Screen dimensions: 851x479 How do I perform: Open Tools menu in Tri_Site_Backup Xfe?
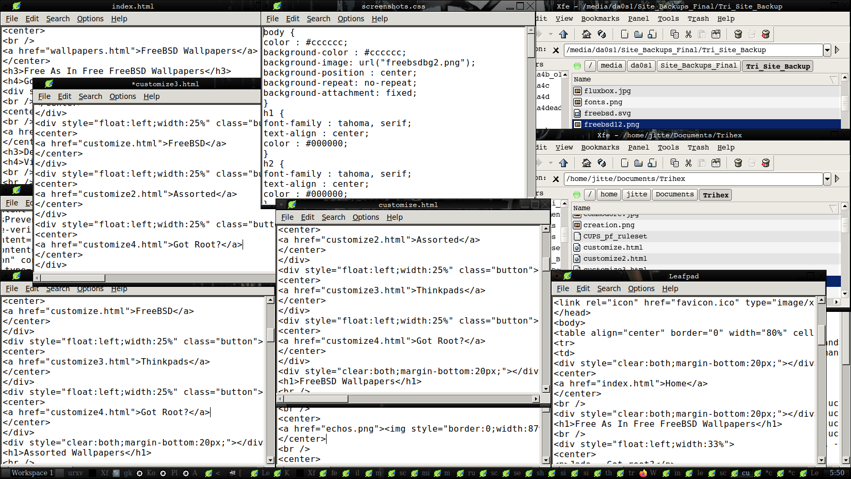(x=669, y=19)
